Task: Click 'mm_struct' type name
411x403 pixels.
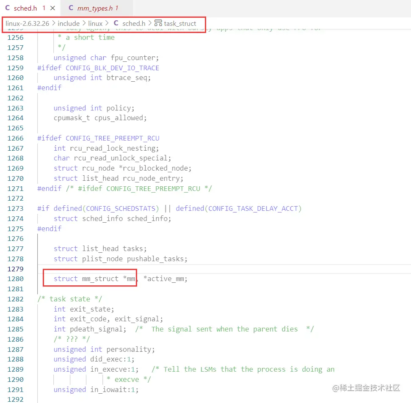Action: click(100, 279)
